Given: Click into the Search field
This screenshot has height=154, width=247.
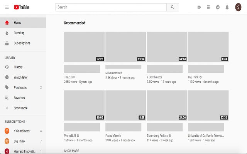Looking at the screenshot, I should tap(111, 7).
